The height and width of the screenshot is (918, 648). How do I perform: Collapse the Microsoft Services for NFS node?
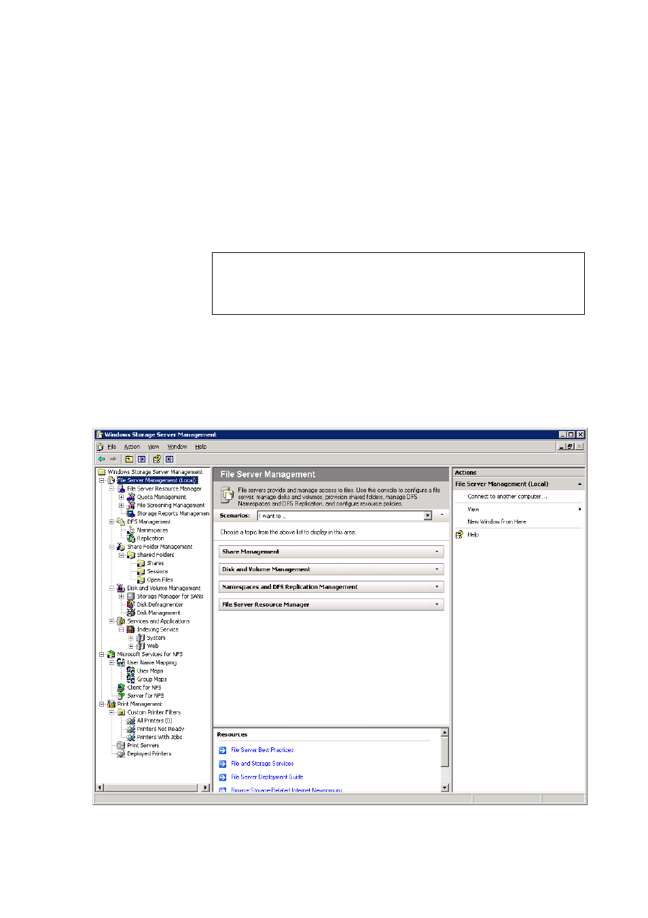point(102,654)
